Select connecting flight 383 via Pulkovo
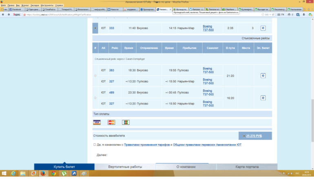This screenshot has height=182, width=314. (95, 76)
